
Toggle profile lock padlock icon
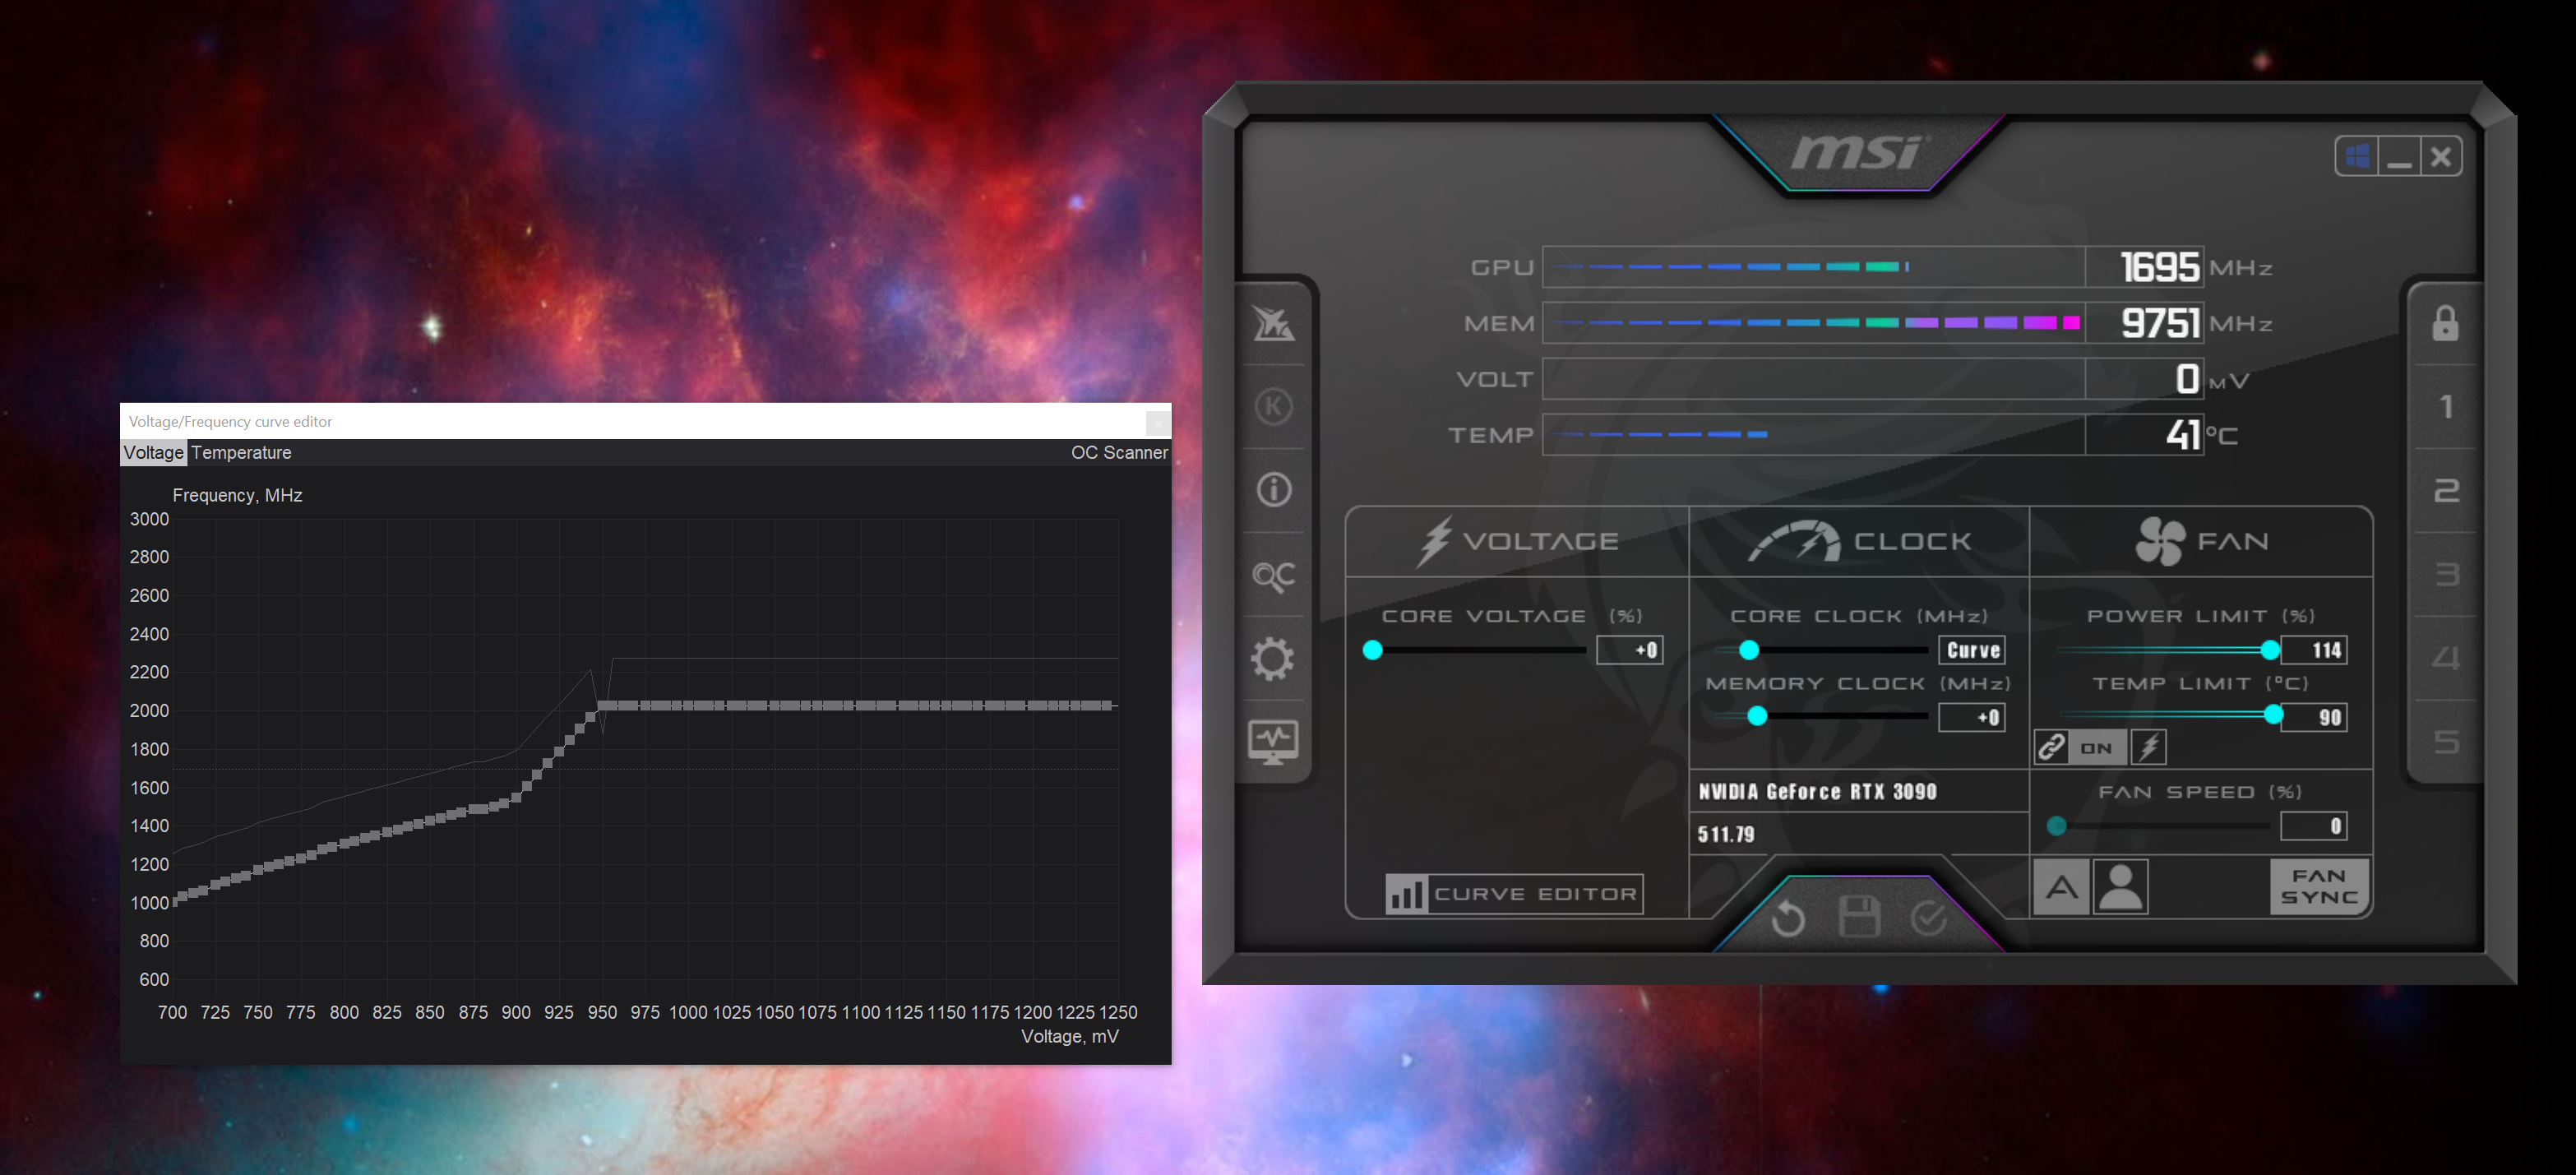click(2445, 323)
